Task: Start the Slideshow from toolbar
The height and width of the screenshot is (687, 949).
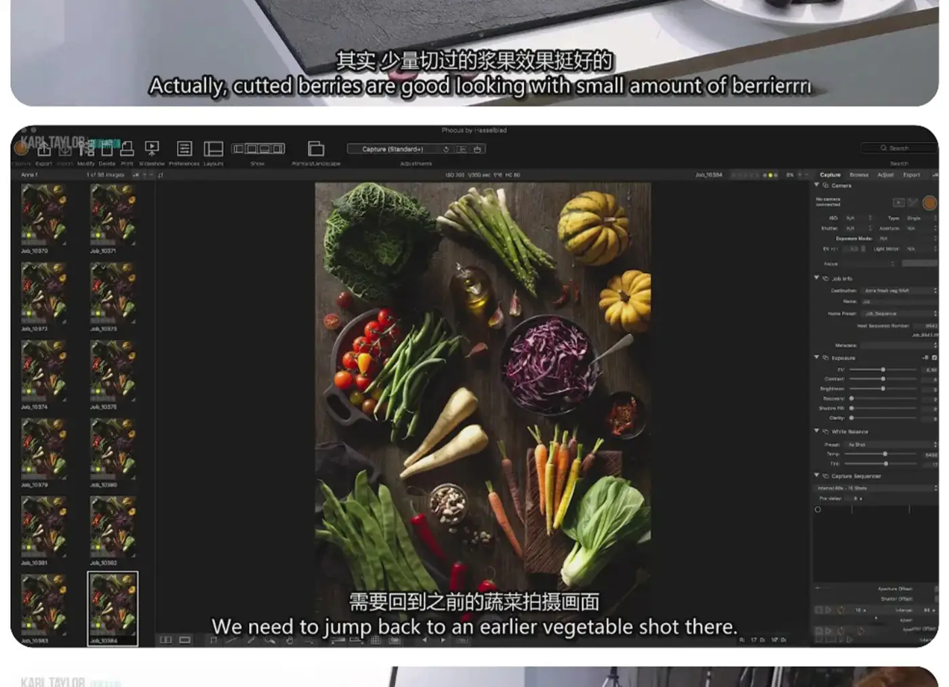Action: pyautogui.click(x=152, y=149)
